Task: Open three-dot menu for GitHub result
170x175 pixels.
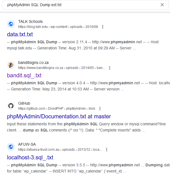Action: 100,109
